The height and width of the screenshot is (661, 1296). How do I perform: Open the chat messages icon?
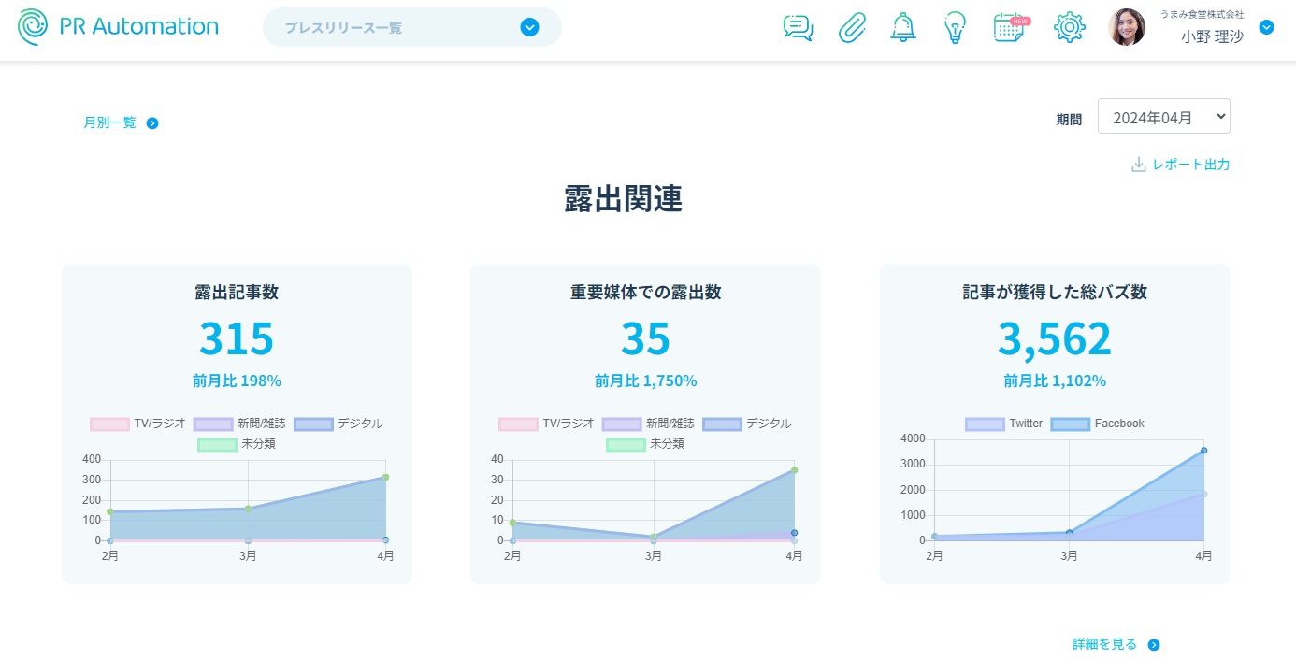(798, 28)
